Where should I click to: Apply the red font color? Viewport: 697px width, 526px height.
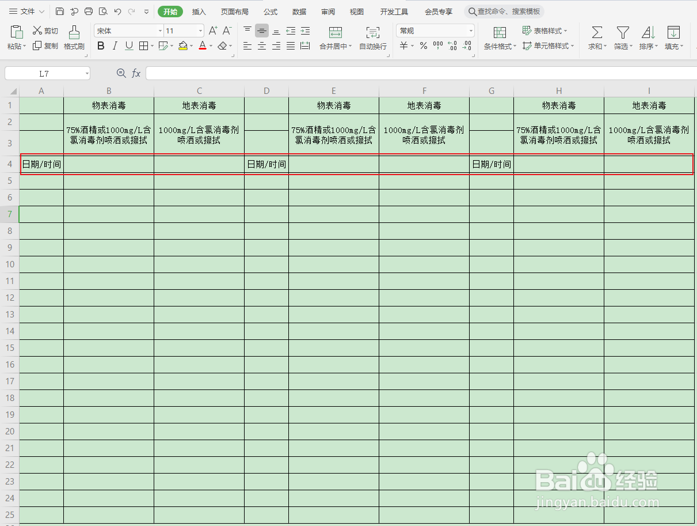203,46
